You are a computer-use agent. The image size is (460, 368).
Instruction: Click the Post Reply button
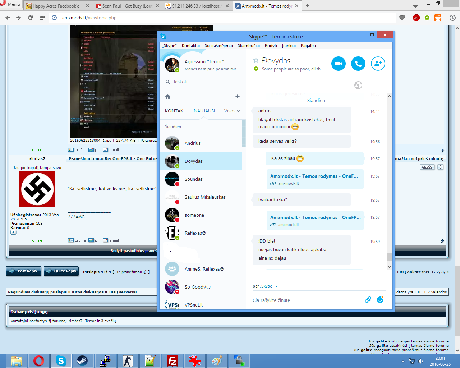[24, 271]
